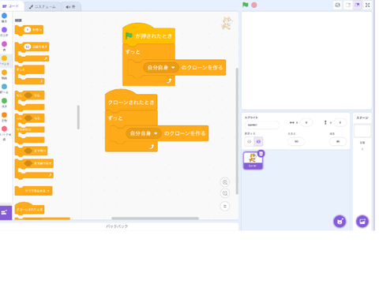Image resolution: width=379 pixels, height=284 pixels.
Task: Zoom in on the code workspace
Action: (x=225, y=182)
